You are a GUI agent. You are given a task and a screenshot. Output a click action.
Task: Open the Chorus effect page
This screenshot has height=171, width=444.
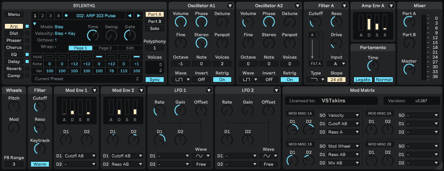pyautogui.click(x=14, y=48)
